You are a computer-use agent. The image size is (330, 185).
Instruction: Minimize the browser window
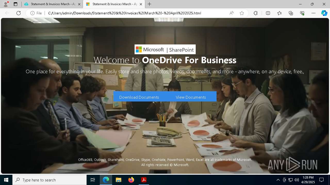pyautogui.click(x=300, y=4)
